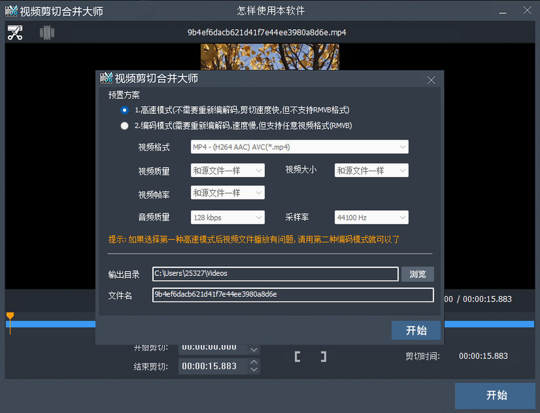
Task: Minimize the main application window
Action: (503, 10)
